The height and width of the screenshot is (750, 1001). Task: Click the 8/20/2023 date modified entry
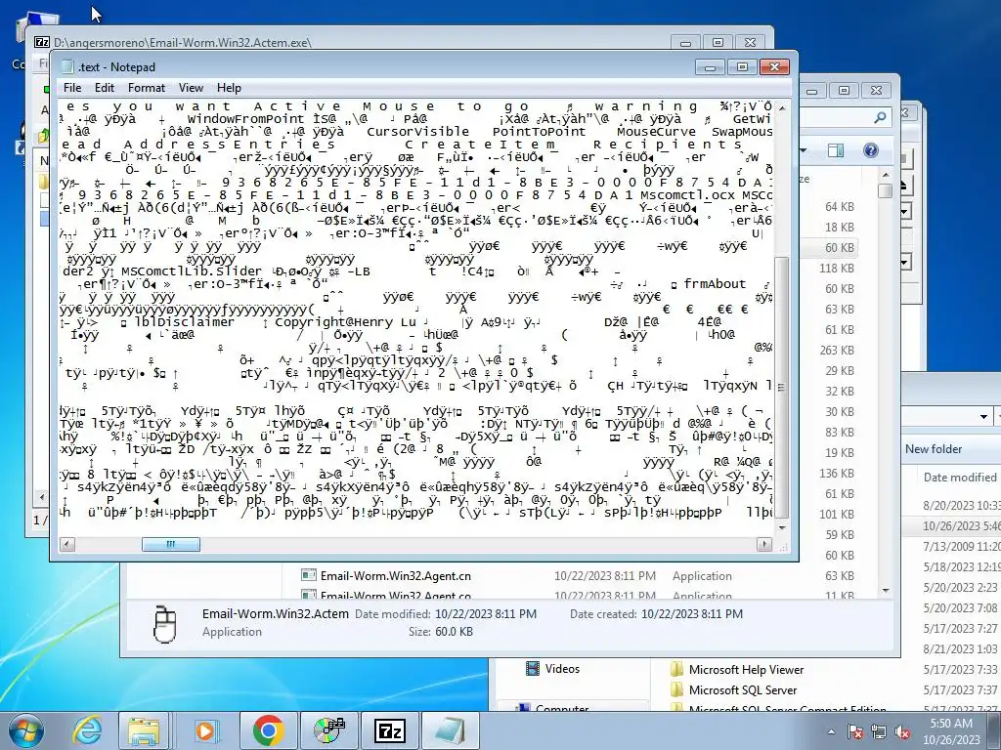click(962, 506)
